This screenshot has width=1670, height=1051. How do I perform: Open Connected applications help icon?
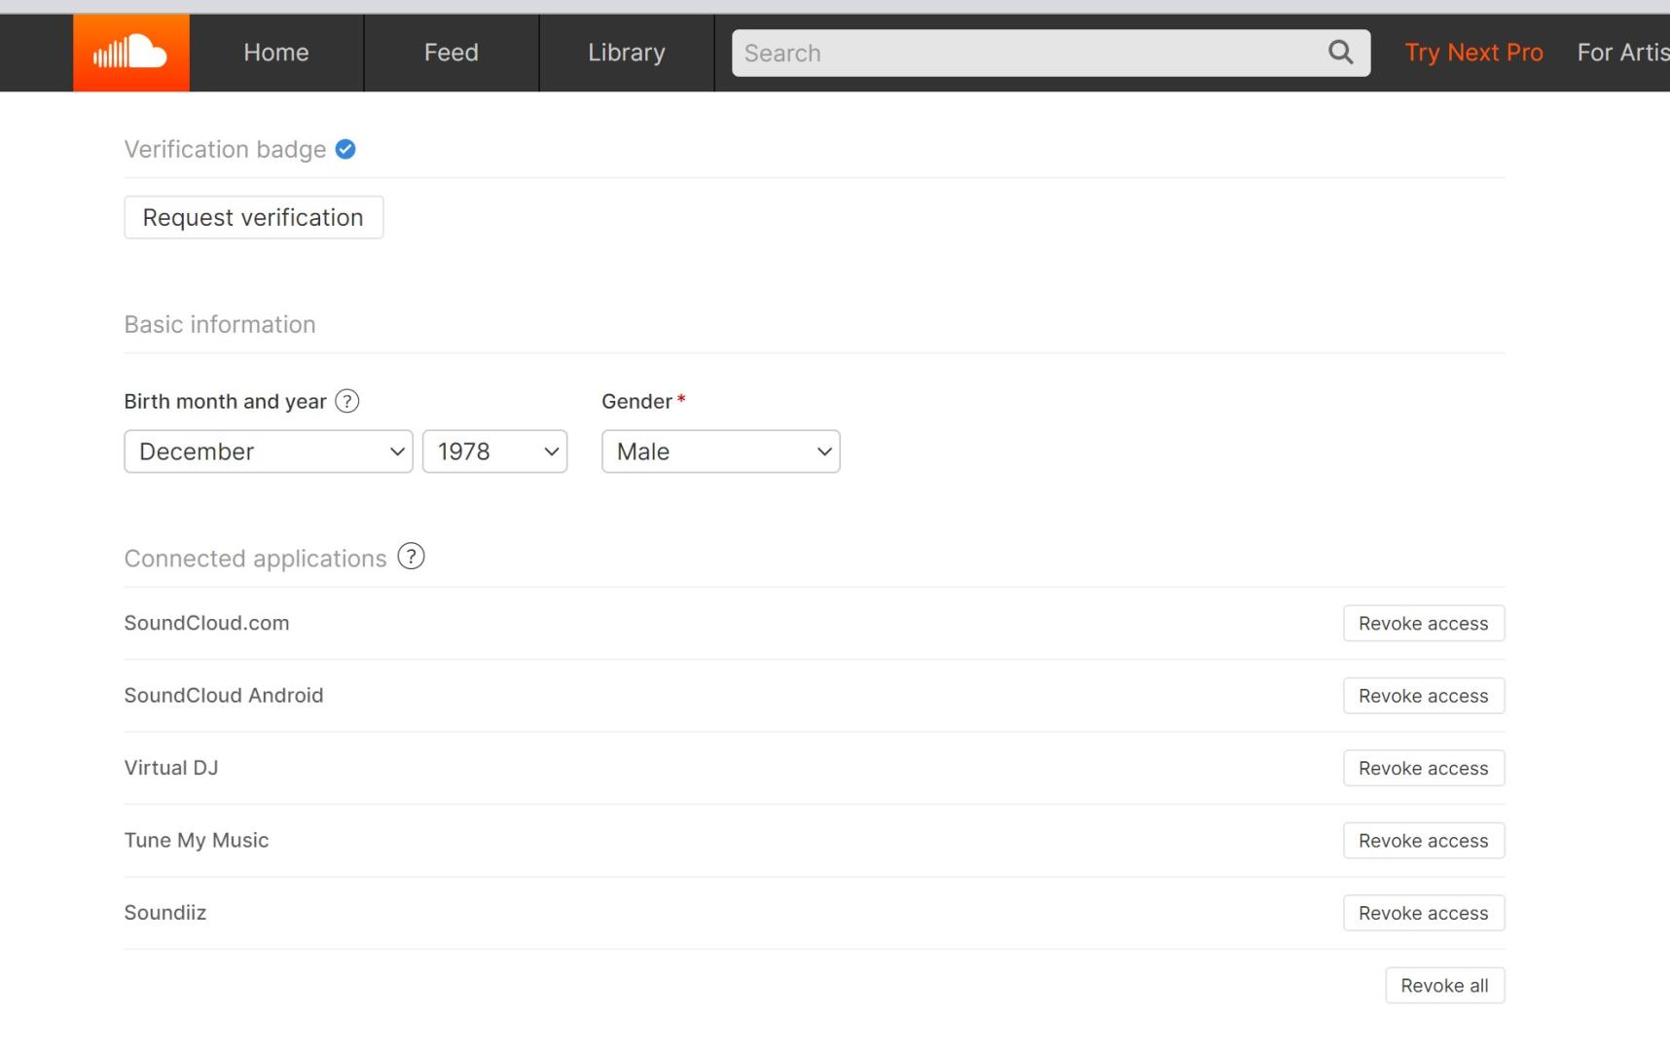tap(411, 557)
